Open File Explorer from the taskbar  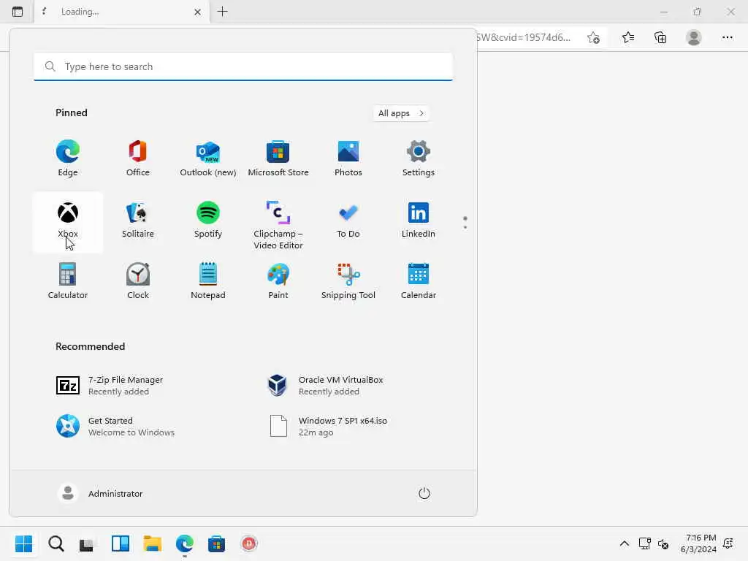(153, 543)
